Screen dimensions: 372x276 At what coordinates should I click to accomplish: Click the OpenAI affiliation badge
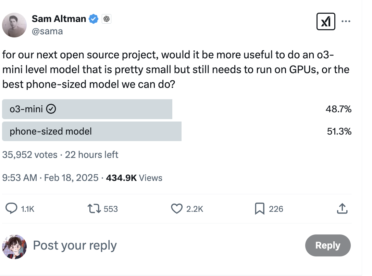tap(106, 19)
